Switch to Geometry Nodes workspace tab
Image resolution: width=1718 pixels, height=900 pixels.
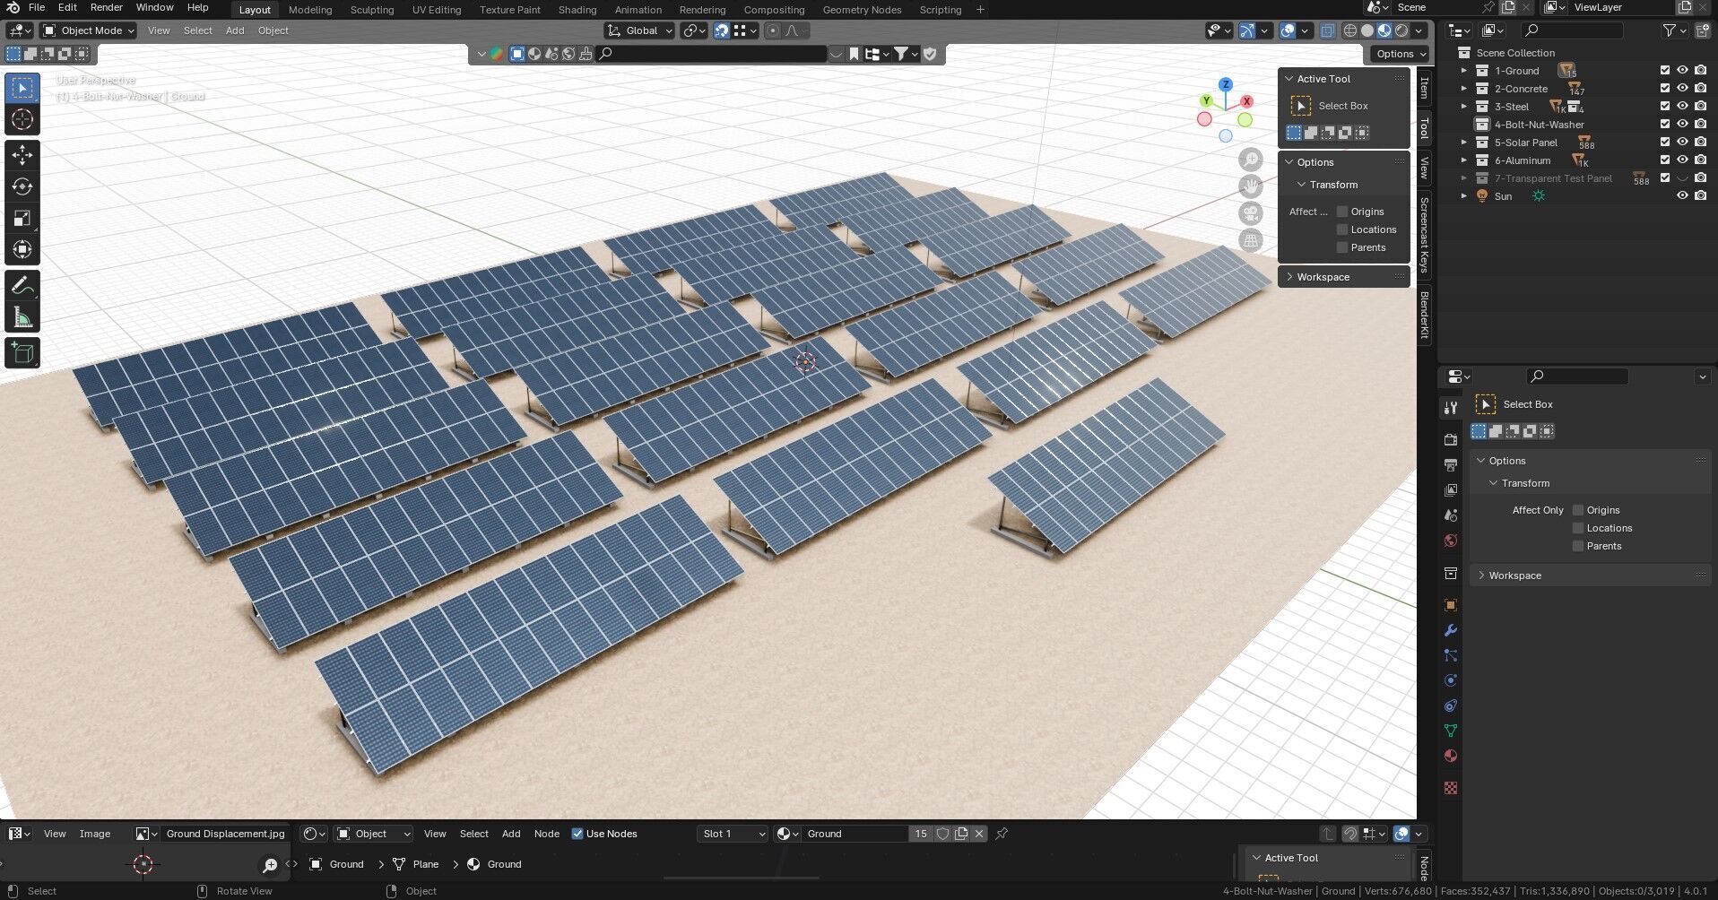point(862,10)
